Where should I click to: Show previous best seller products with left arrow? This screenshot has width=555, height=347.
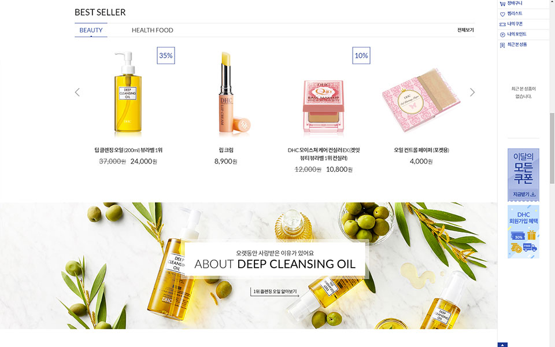pos(77,92)
